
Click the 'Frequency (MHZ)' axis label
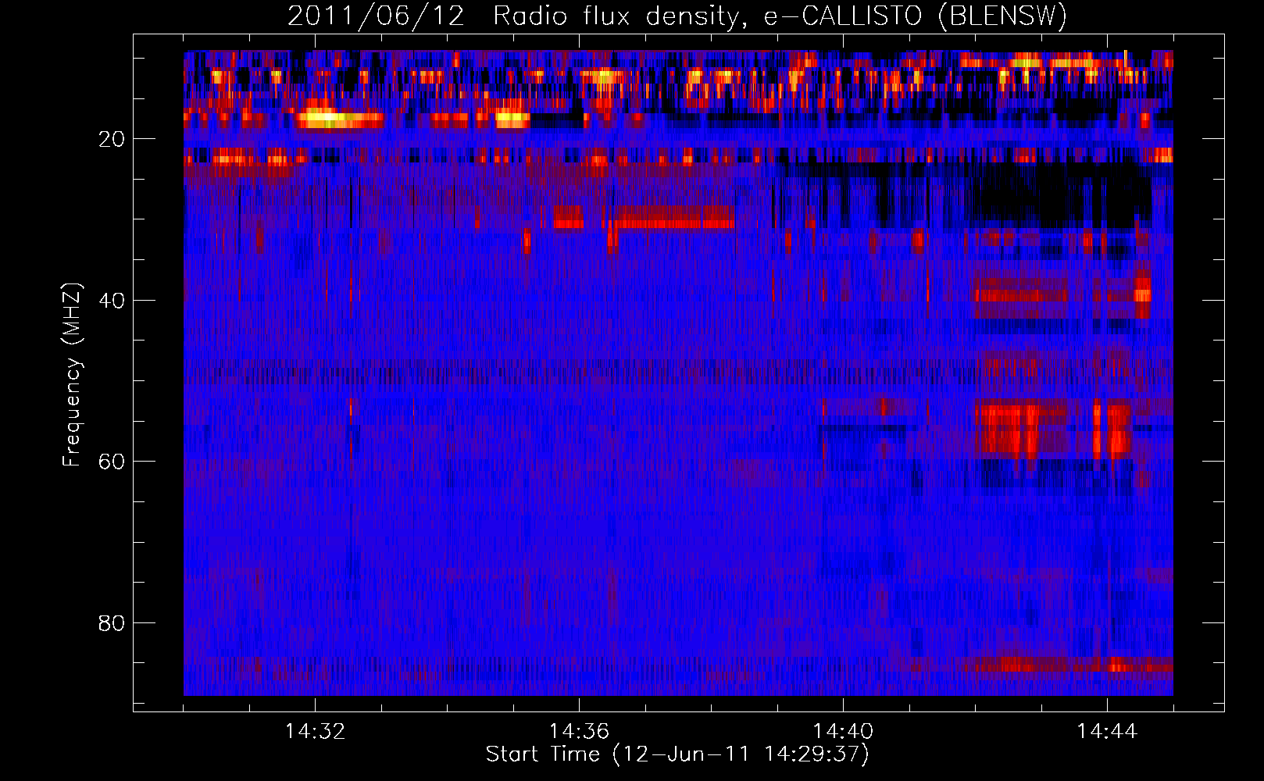click(72, 375)
